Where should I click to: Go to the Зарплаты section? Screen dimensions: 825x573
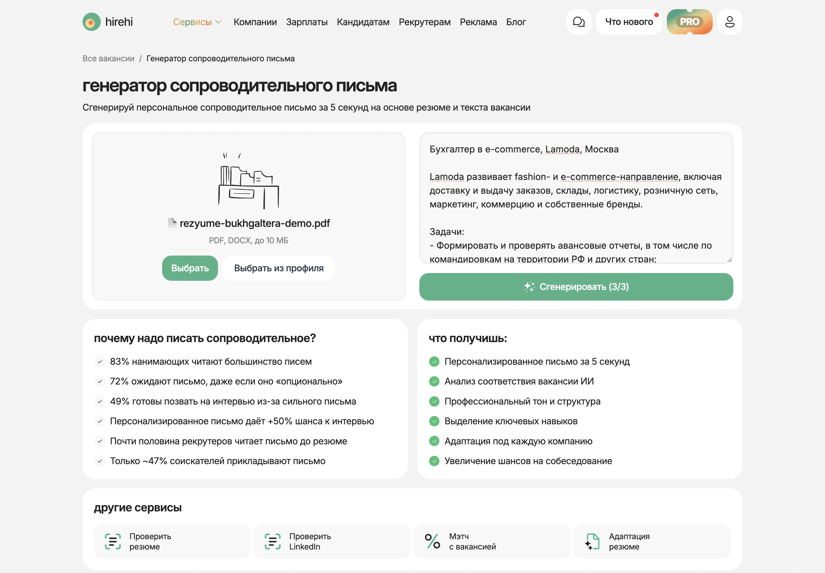click(x=307, y=22)
